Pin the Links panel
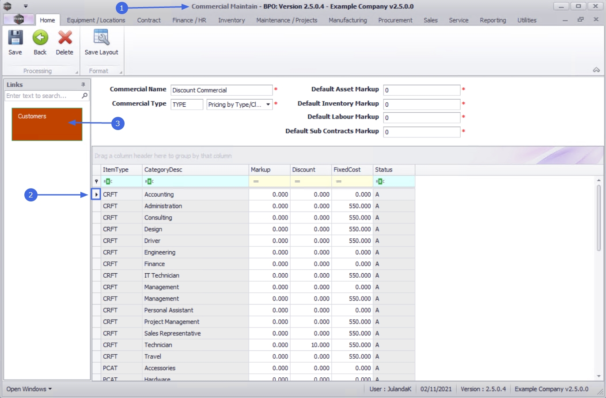606x398 pixels. coord(83,85)
